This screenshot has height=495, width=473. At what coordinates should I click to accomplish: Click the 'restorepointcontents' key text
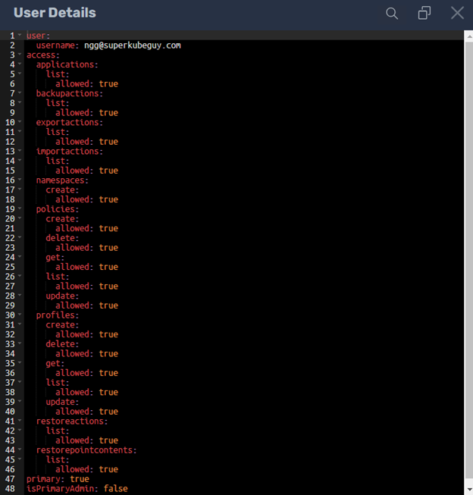[x=85, y=450]
